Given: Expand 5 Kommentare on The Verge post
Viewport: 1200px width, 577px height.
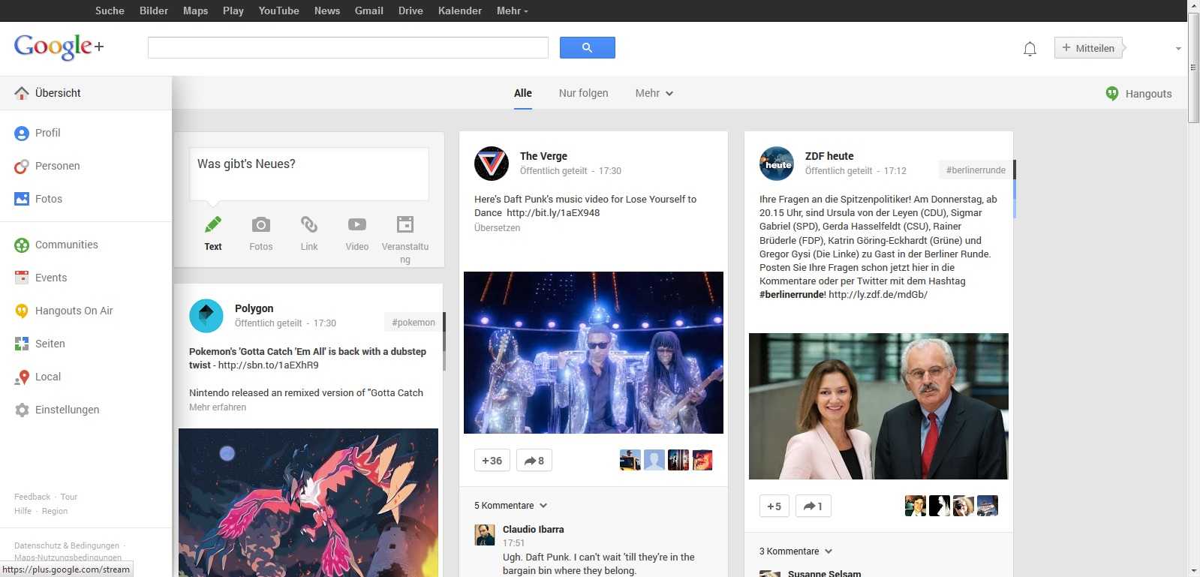Looking at the screenshot, I should tap(511, 506).
